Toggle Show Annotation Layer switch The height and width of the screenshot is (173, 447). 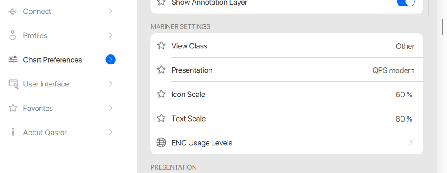pyautogui.click(x=405, y=3)
